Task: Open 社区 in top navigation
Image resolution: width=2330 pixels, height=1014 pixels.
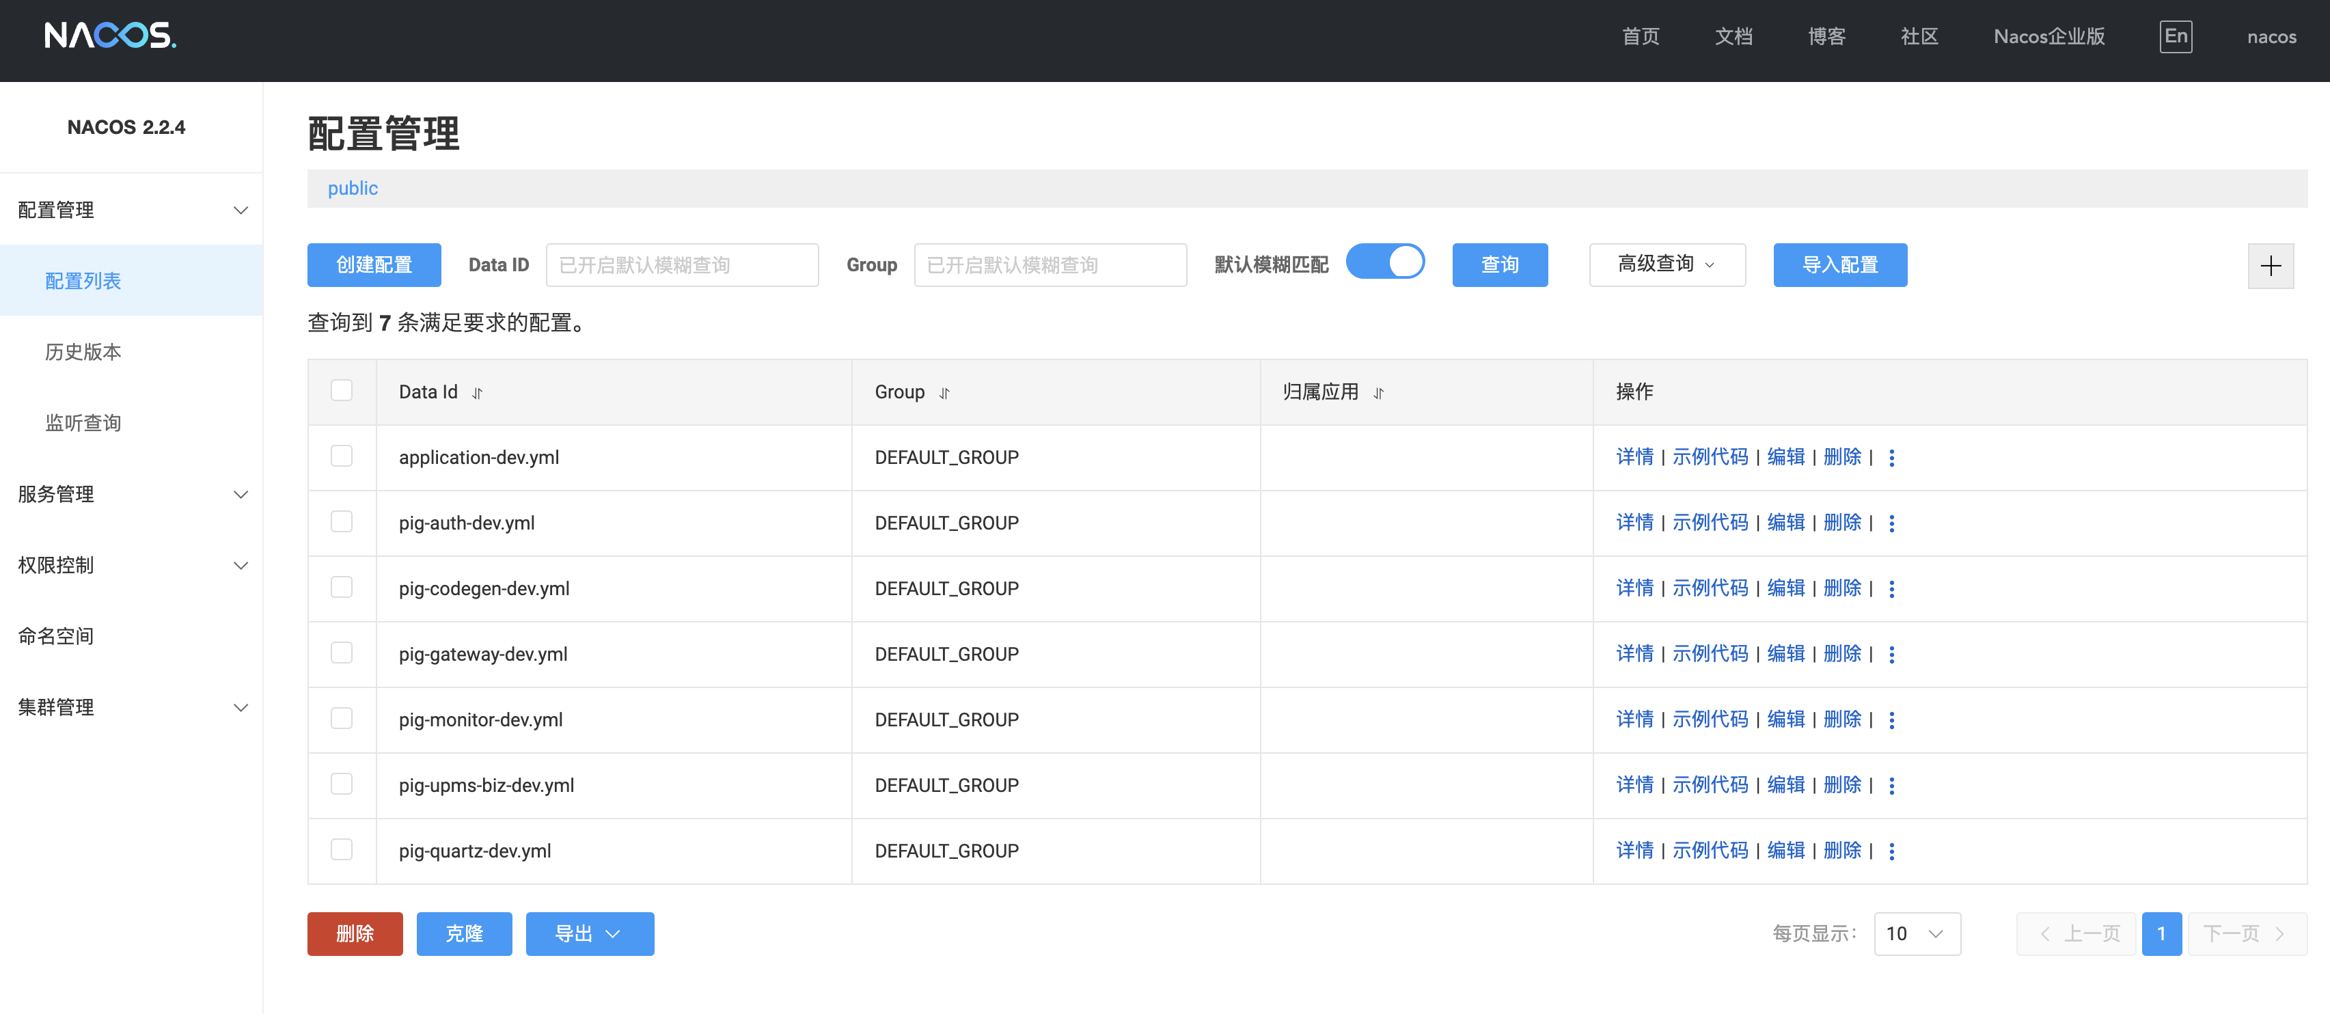Action: click(1919, 37)
